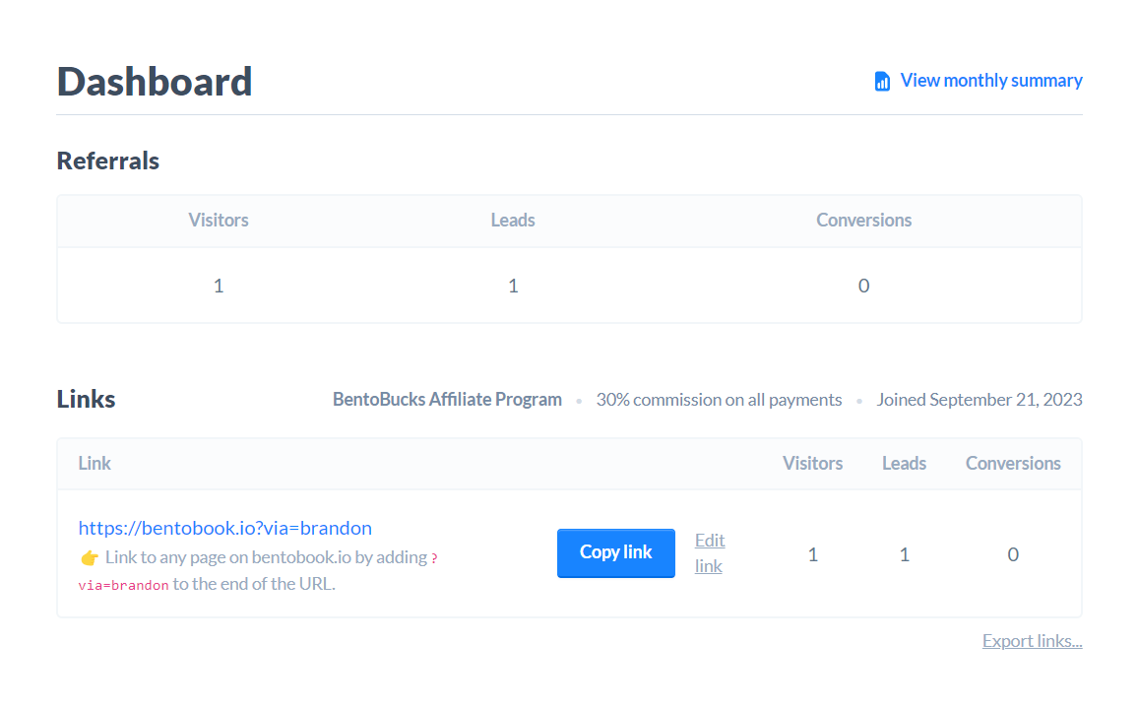Click the Leads value 1 in Referrals

click(513, 286)
